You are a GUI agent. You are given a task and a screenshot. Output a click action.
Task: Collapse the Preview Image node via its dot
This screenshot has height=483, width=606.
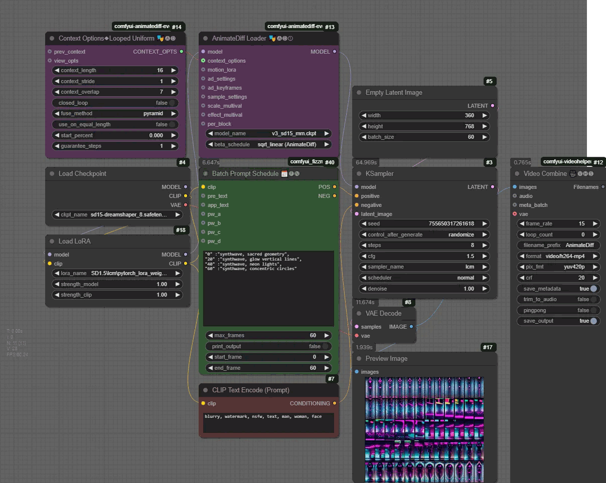359,359
